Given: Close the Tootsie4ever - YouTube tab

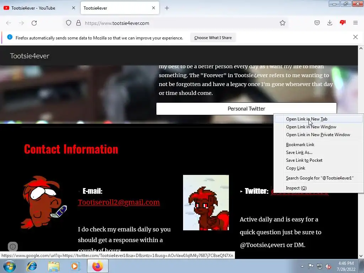Looking at the screenshot, I should coord(74,8).
